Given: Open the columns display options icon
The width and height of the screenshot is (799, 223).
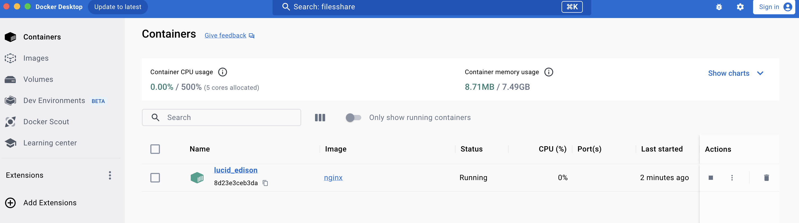Looking at the screenshot, I should click(320, 118).
